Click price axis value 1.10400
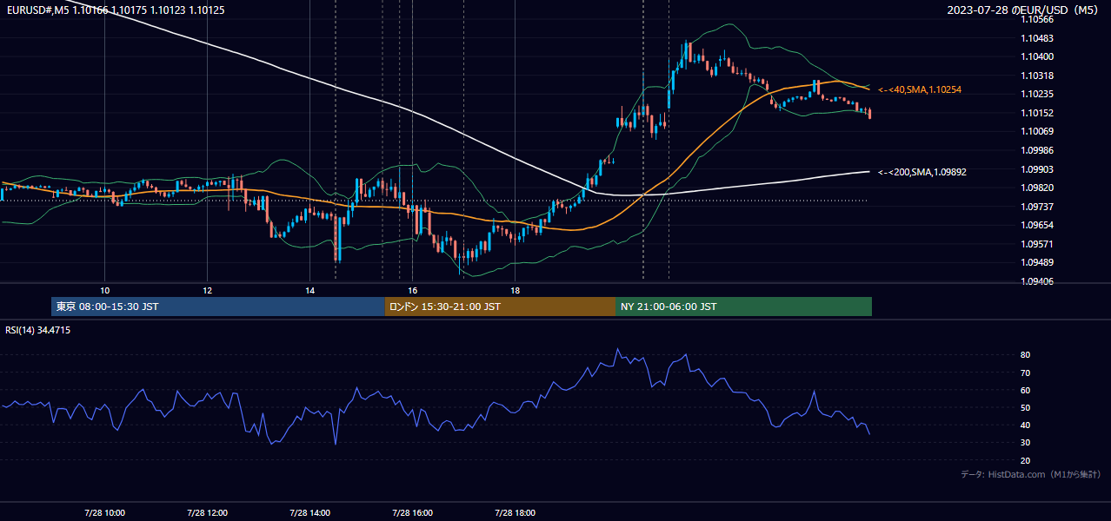The image size is (1111, 521). pos(1037,56)
